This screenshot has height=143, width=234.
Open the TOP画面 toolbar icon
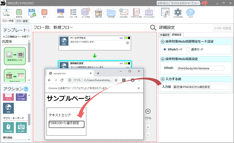tap(6, 13)
